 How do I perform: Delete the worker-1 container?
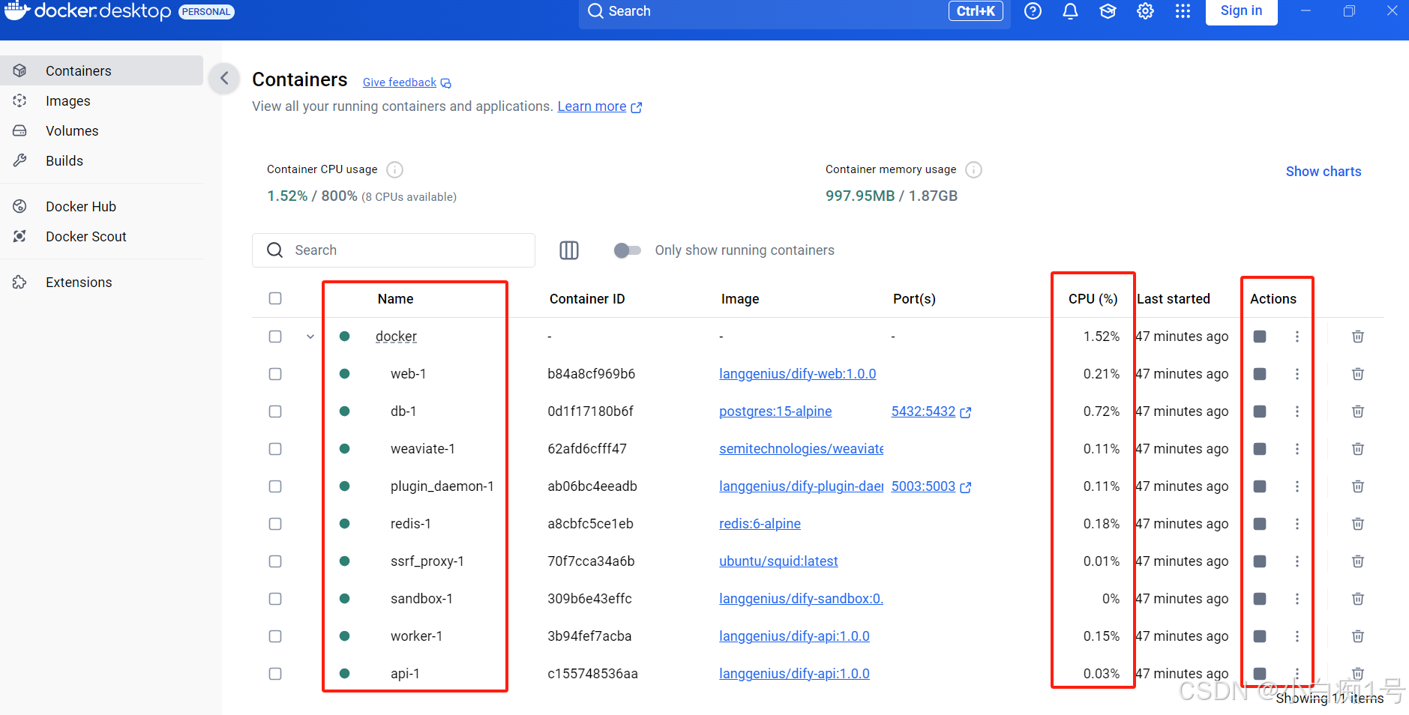[x=1357, y=636]
